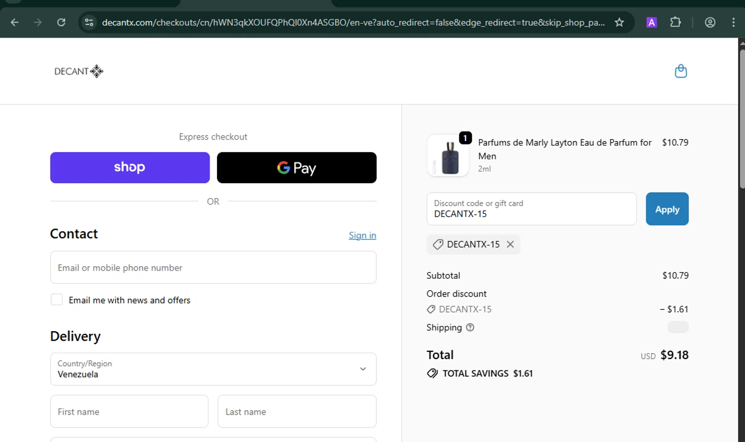The height and width of the screenshot is (442, 745).
Task: Click the TOTAL SAVINGS $1.61 text
Action: pos(487,373)
